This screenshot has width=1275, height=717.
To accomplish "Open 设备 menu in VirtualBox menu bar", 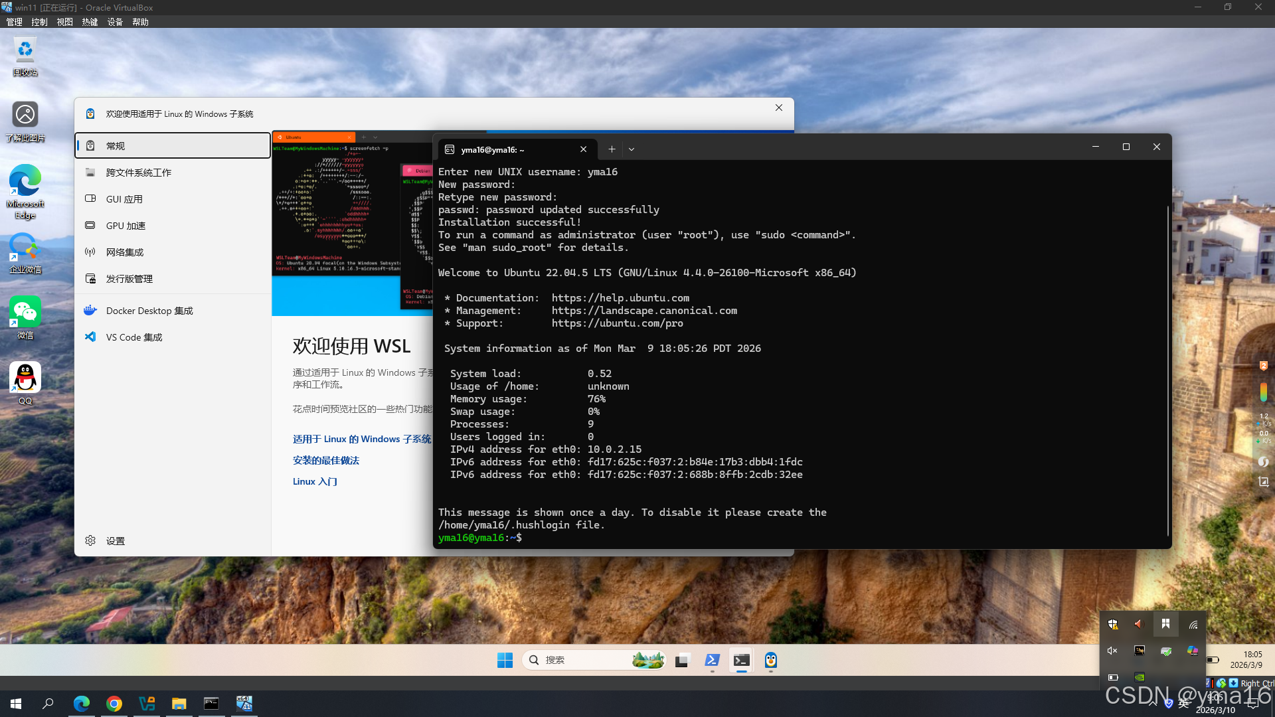I will pyautogui.click(x=115, y=22).
